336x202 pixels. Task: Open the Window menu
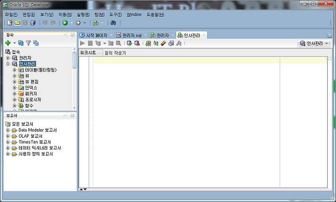pos(134,14)
